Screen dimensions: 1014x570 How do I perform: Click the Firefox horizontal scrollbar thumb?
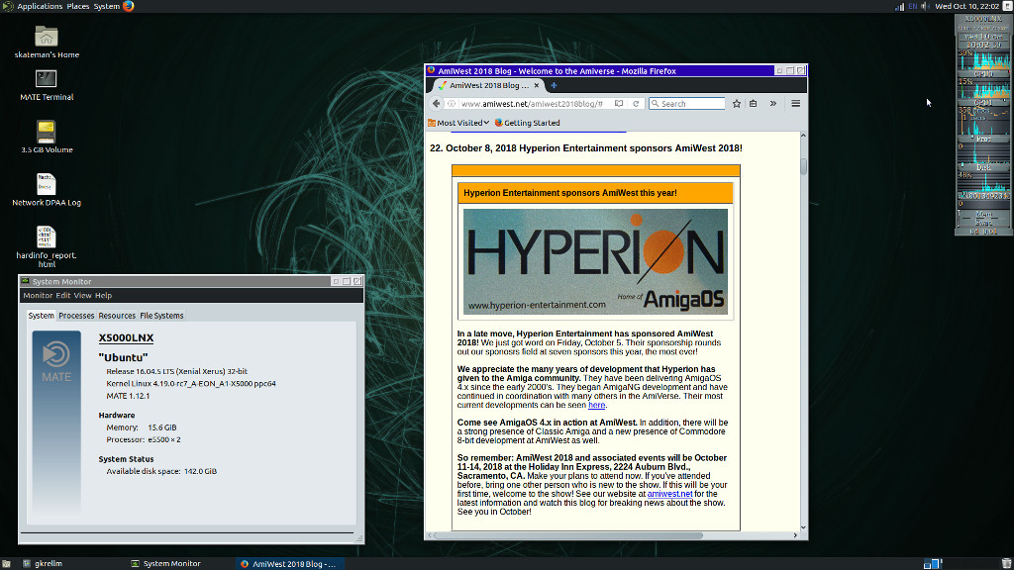568,535
